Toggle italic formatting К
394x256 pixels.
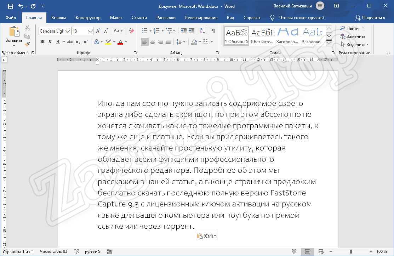pos(50,42)
